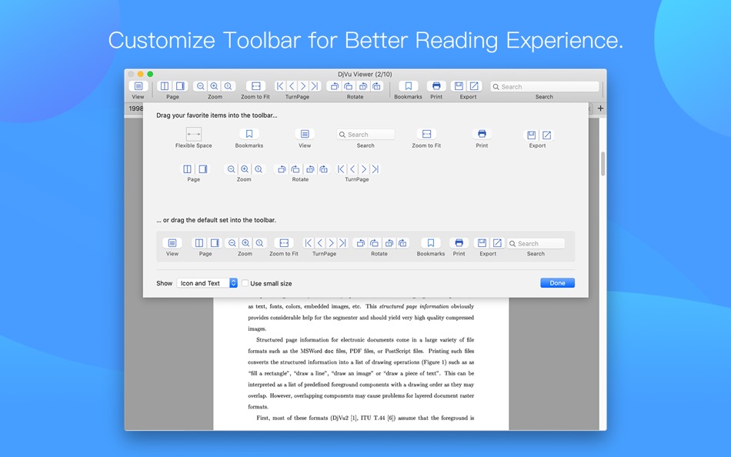Screen dimensions: 731x457
Task: Zoom in using the main toolbar plus magnifier
Action: coord(215,86)
